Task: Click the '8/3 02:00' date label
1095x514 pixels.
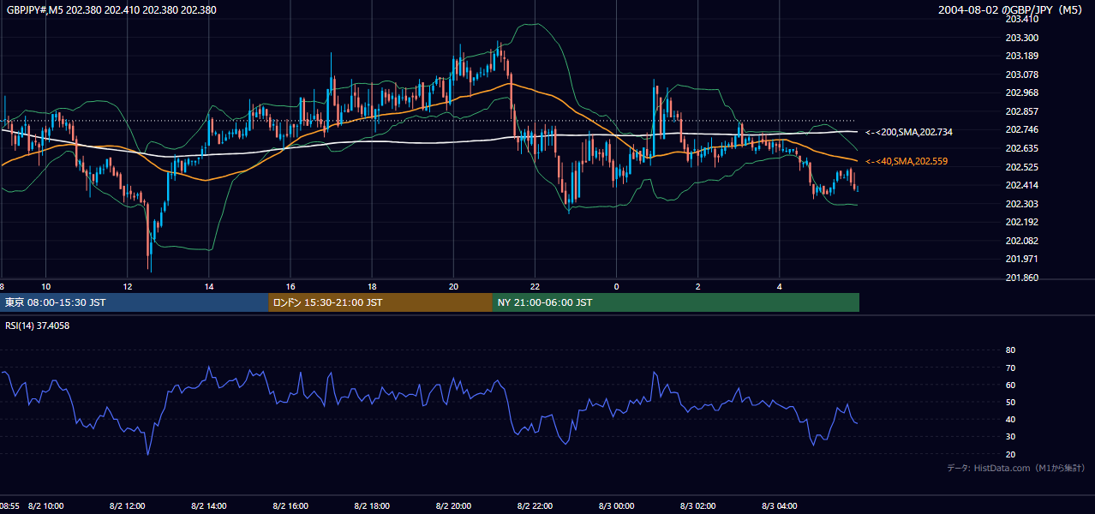Action: click(x=697, y=506)
